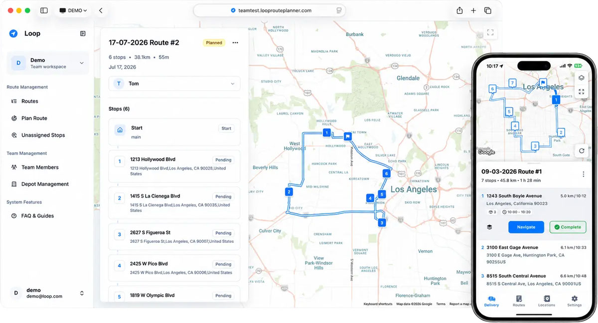
Task: Switch to Routes tab on phone
Action: (519, 301)
